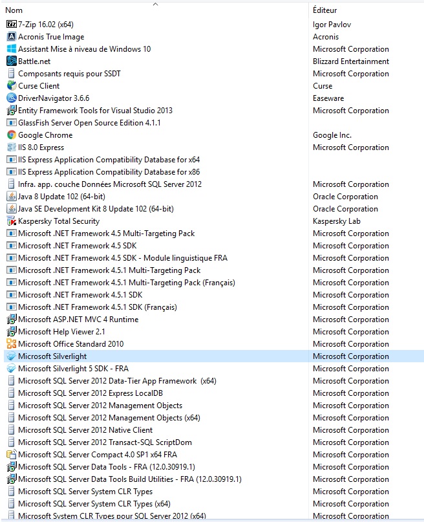
Task: Select SQL Server 2012 Management Objects (x64)
Action: pyautogui.click(x=109, y=418)
